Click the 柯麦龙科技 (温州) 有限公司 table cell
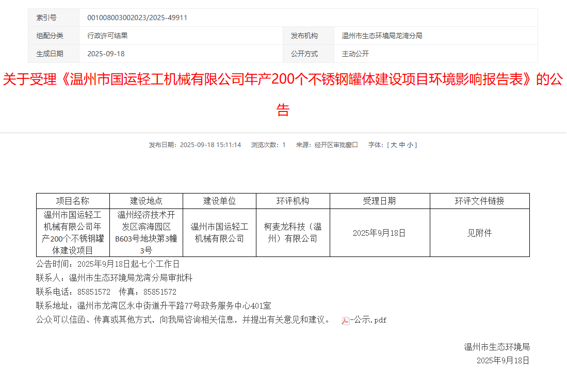Image resolution: width=567 pixels, height=370 pixels. pos(293,233)
